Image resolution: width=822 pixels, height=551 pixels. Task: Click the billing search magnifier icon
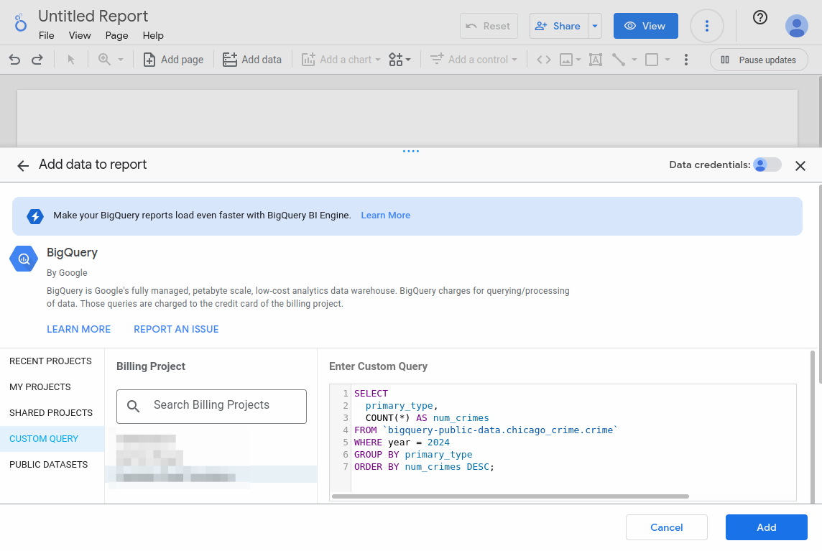coord(133,406)
